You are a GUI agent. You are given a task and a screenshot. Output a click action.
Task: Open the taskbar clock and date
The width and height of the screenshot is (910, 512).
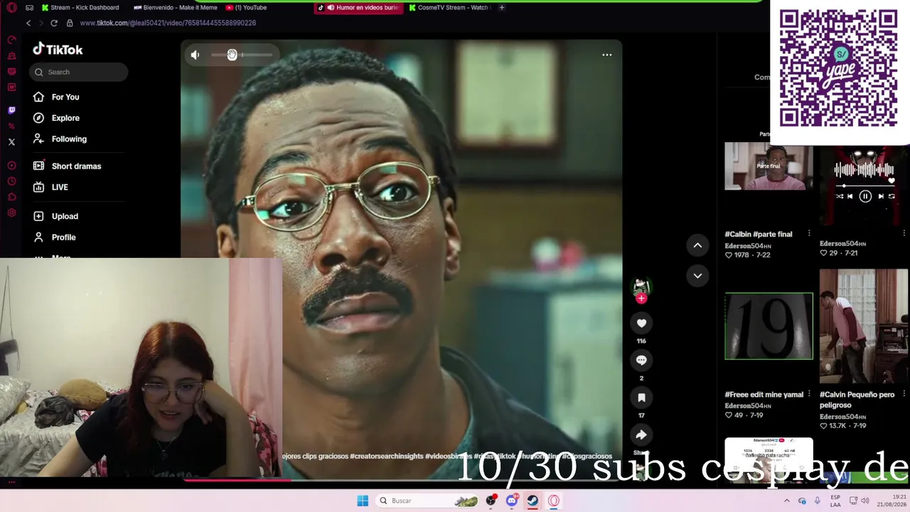coord(892,501)
